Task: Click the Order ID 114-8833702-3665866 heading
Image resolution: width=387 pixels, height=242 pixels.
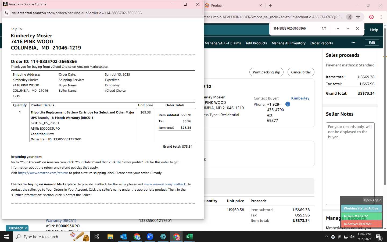Action: pos(44,62)
